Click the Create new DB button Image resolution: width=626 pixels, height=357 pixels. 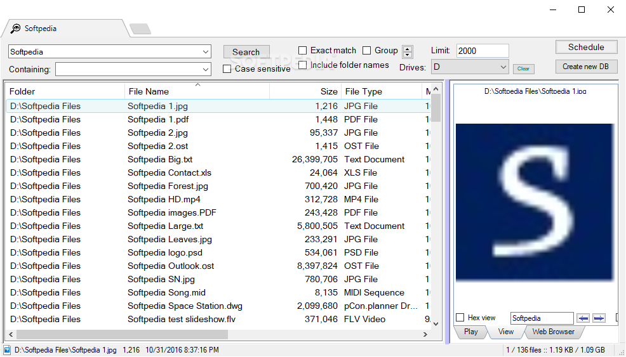tap(586, 67)
